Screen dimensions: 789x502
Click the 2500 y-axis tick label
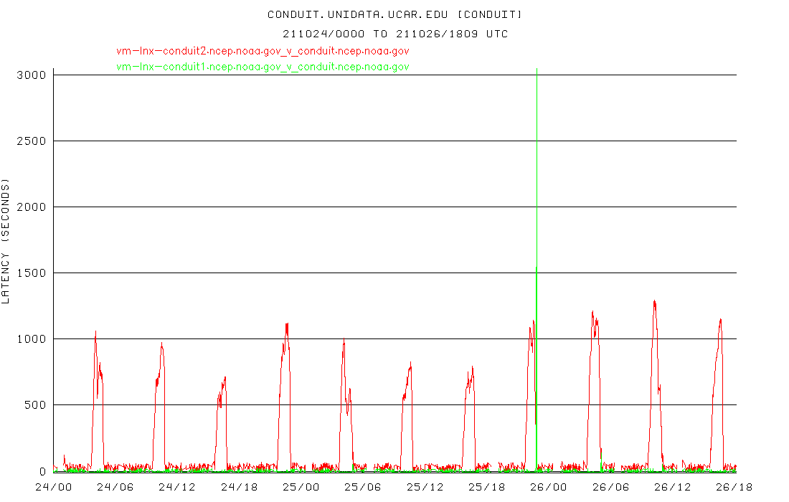[32, 141]
